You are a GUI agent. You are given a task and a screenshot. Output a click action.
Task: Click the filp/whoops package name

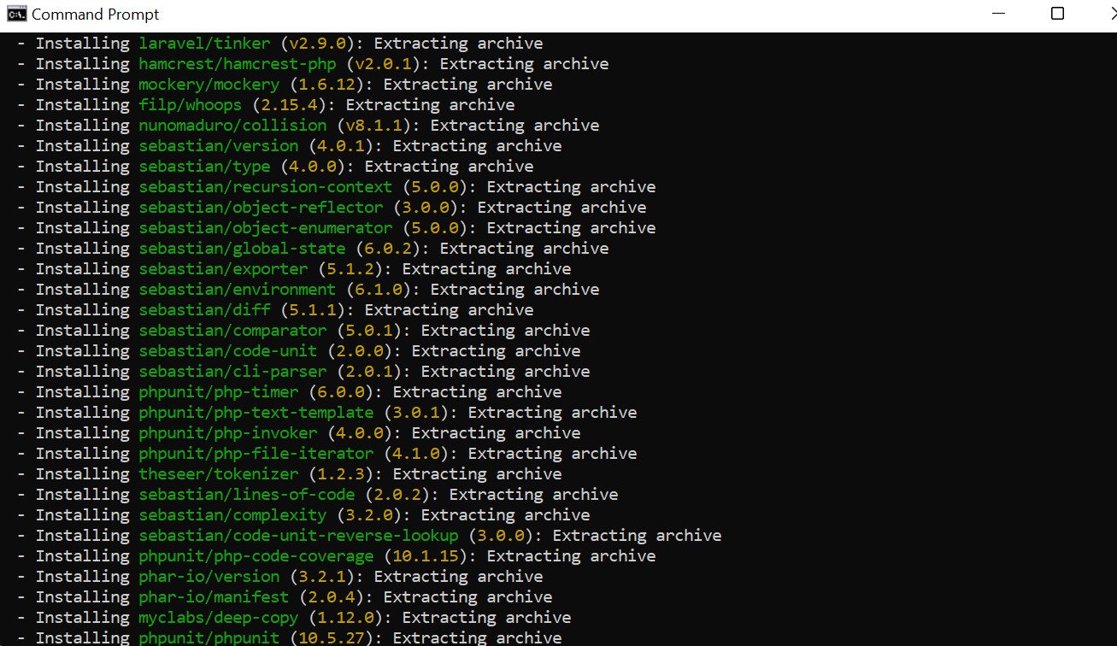191,104
